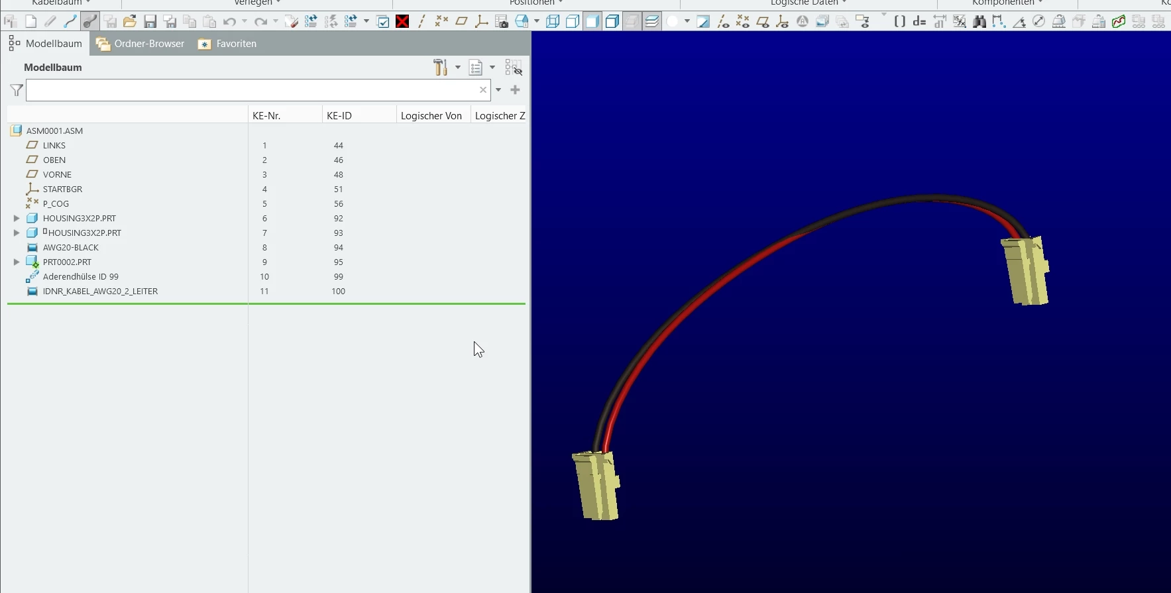Switch to the Favoriten tab
The height and width of the screenshot is (593, 1171).
(227, 44)
